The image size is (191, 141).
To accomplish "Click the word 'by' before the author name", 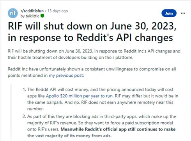I will coord(23,16).
